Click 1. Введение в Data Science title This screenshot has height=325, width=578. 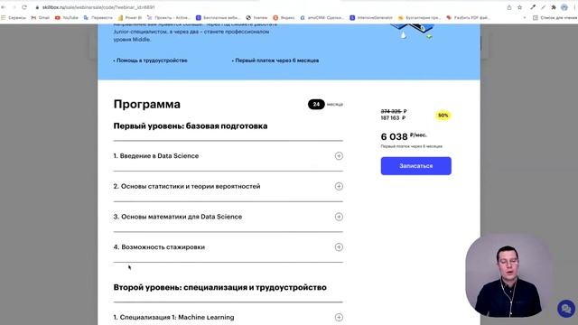click(156, 156)
